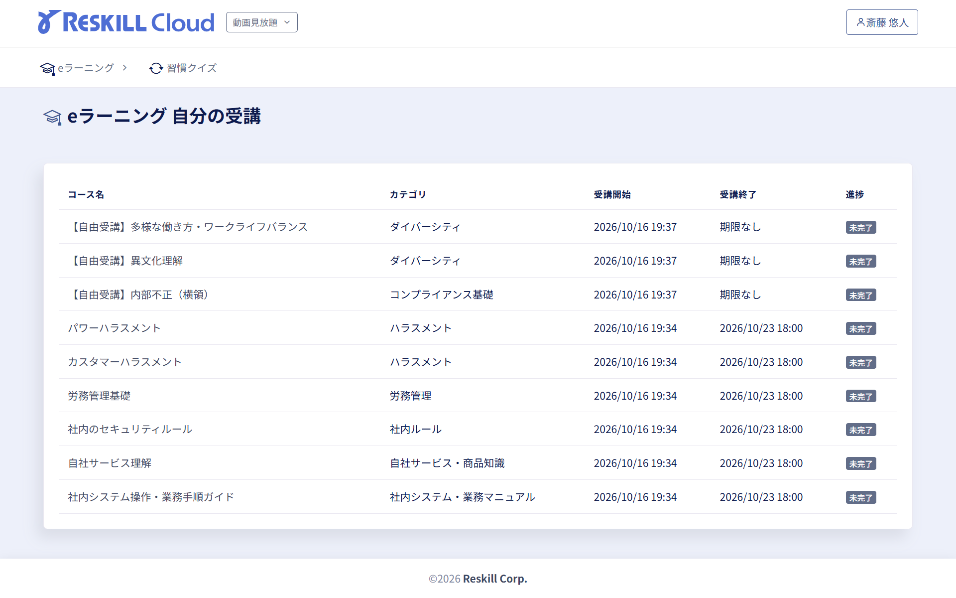Click the 進捗 column header

coord(855,194)
